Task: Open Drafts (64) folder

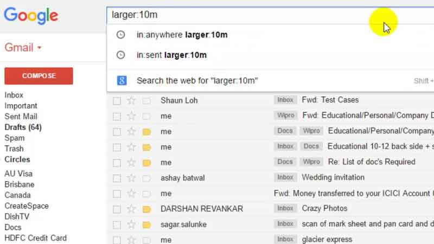Action: (23, 127)
